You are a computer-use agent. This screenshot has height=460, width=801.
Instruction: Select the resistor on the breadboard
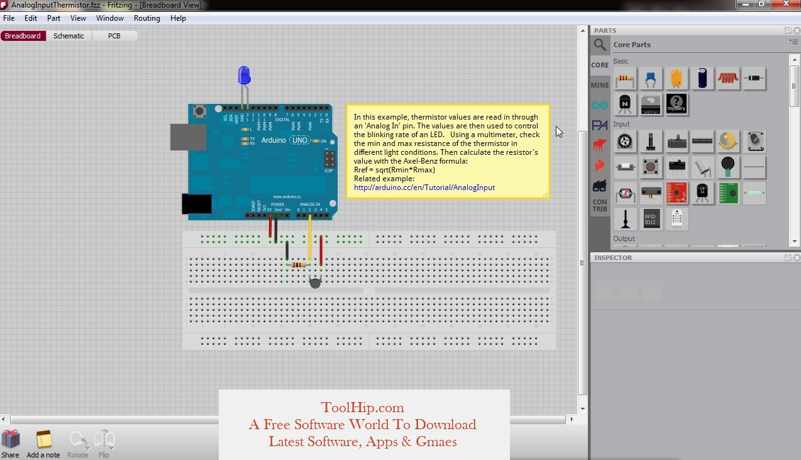pyautogui.click(x=298, y=265)
